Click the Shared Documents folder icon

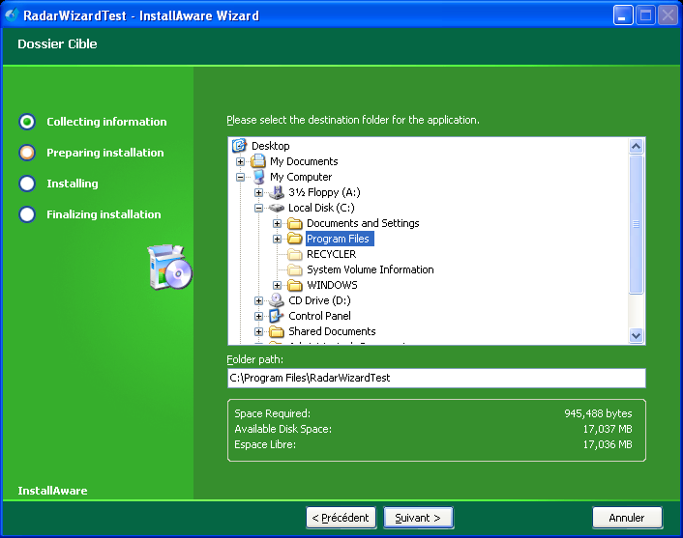point(277,332)
